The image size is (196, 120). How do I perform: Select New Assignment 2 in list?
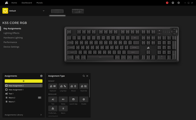23,86
